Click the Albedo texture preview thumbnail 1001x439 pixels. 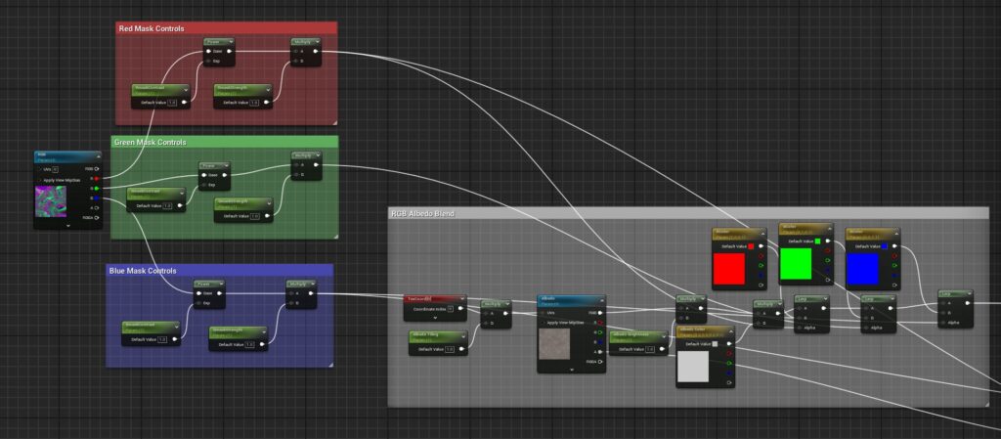tap(554, 343)
